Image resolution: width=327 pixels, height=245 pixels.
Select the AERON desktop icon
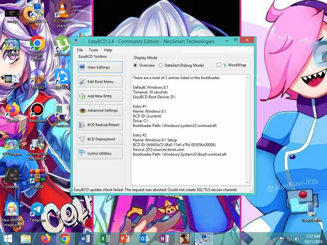[x=12, y=48]
